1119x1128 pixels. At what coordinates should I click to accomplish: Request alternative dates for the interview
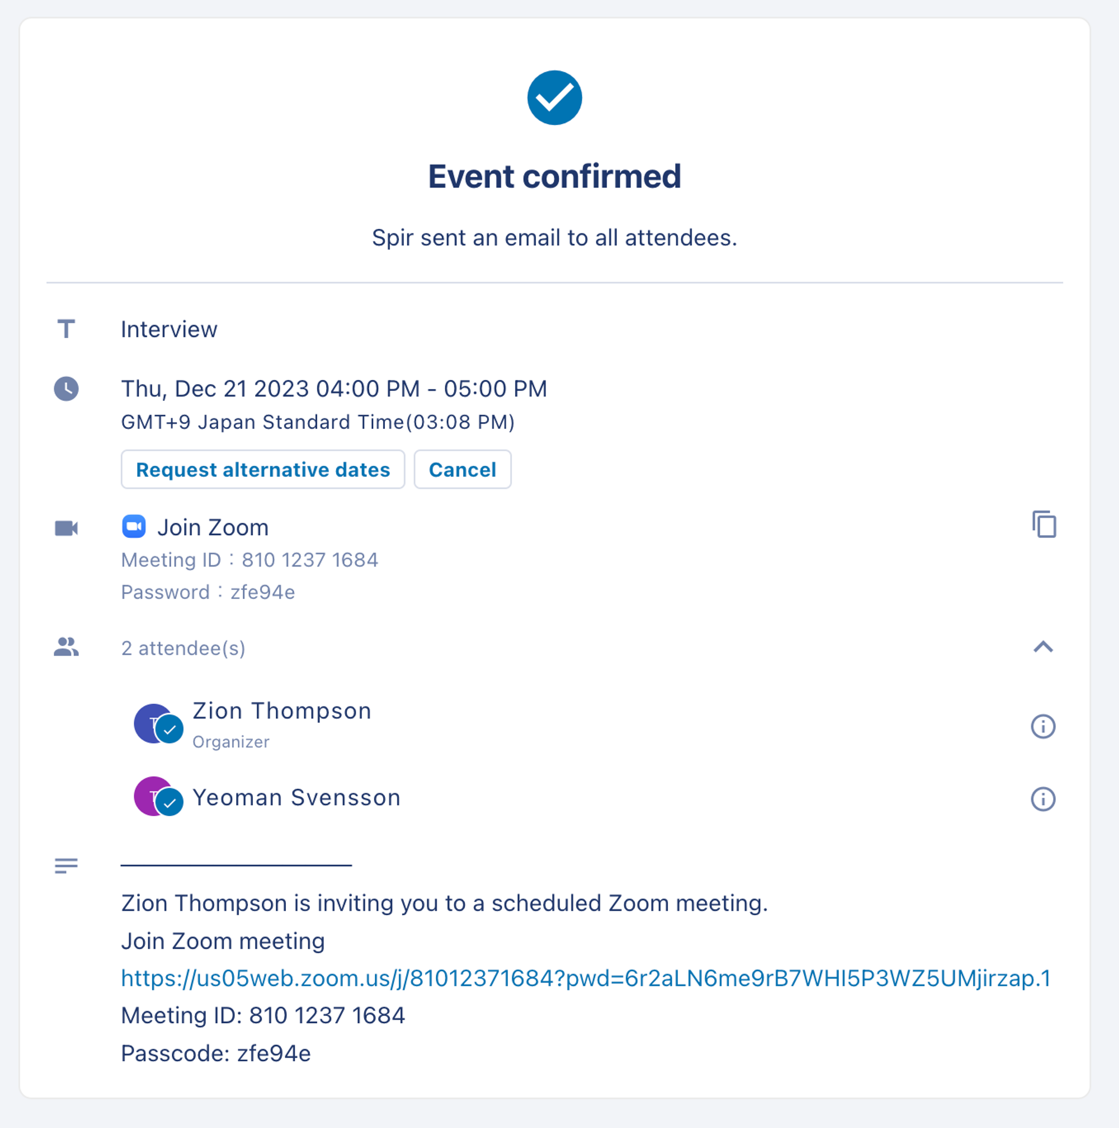(x=262, y=470)
